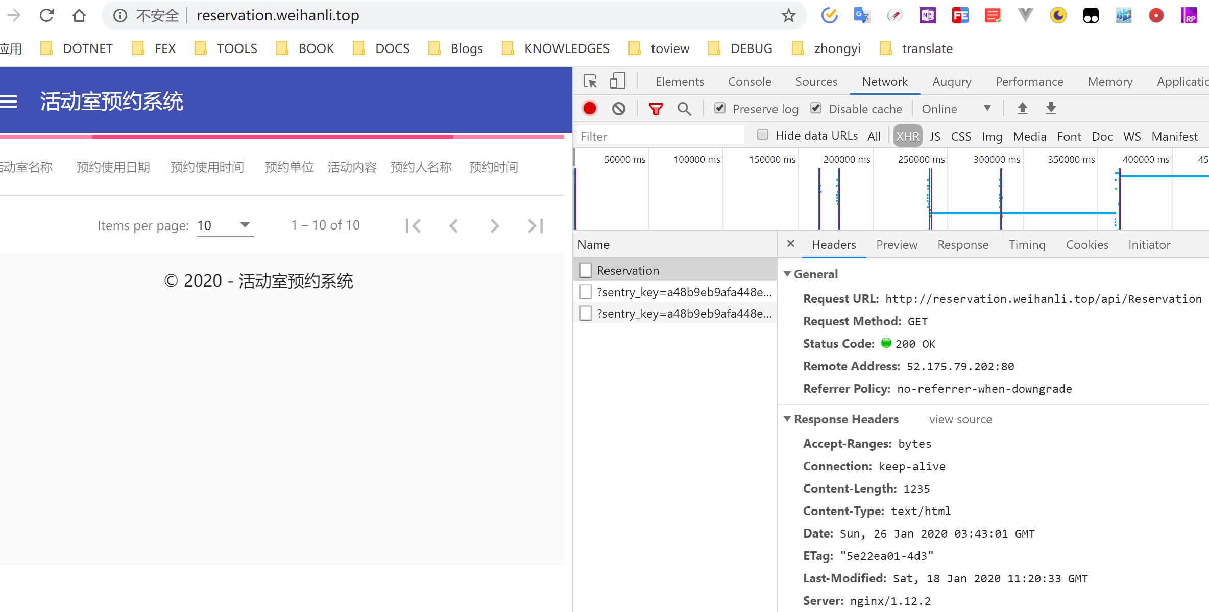Open the Response tab of request
This screenshot has height=612, width=1209.
pyautogui.click(x=963, y=245)
